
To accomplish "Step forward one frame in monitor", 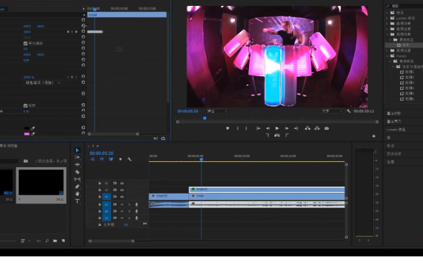I will pyautogui.click(x=287, y=128).
